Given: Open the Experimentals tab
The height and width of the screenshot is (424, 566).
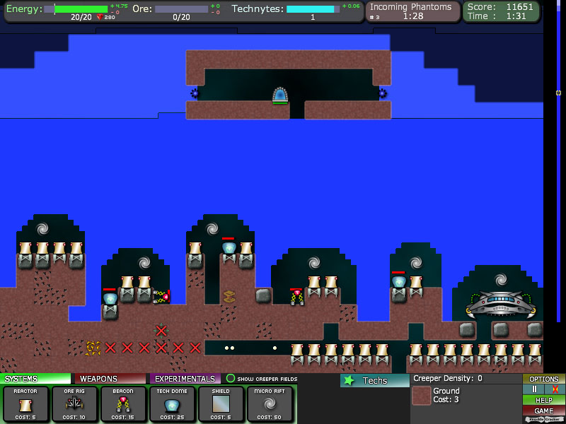Looking at the screenshot, I should (185, 379).
